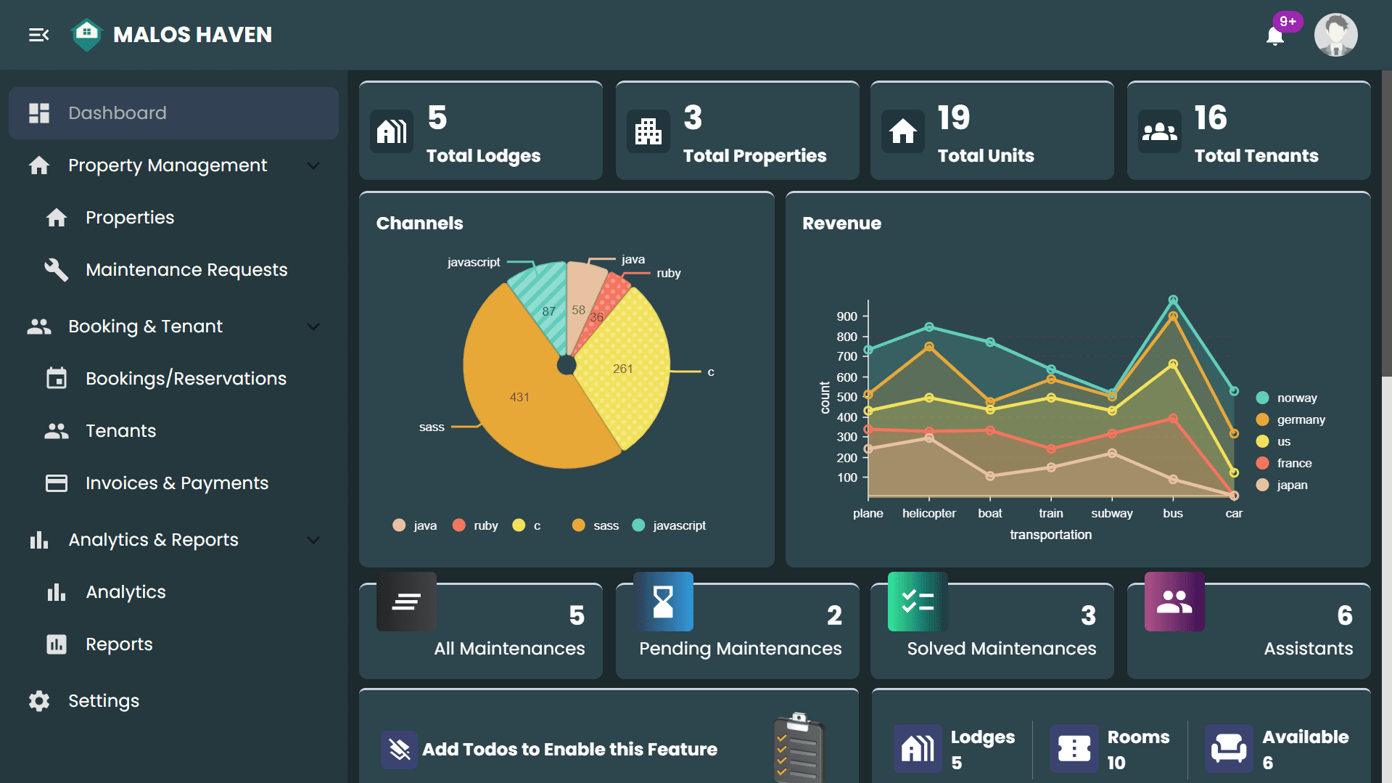Viewport: 1392px width, 783px height.
Task: Toggle java series in Channels legend
Action: (x=415, y=525)
